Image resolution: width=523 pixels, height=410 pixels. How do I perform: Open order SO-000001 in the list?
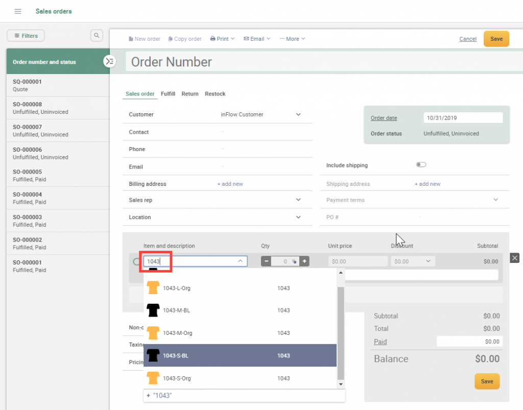pyautogui.click(x=58, y=267)
